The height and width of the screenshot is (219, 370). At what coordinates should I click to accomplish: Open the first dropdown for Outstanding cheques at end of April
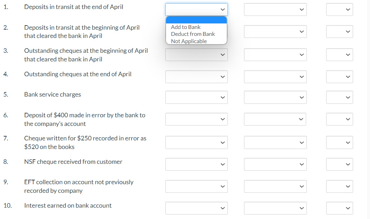point(196,77)
